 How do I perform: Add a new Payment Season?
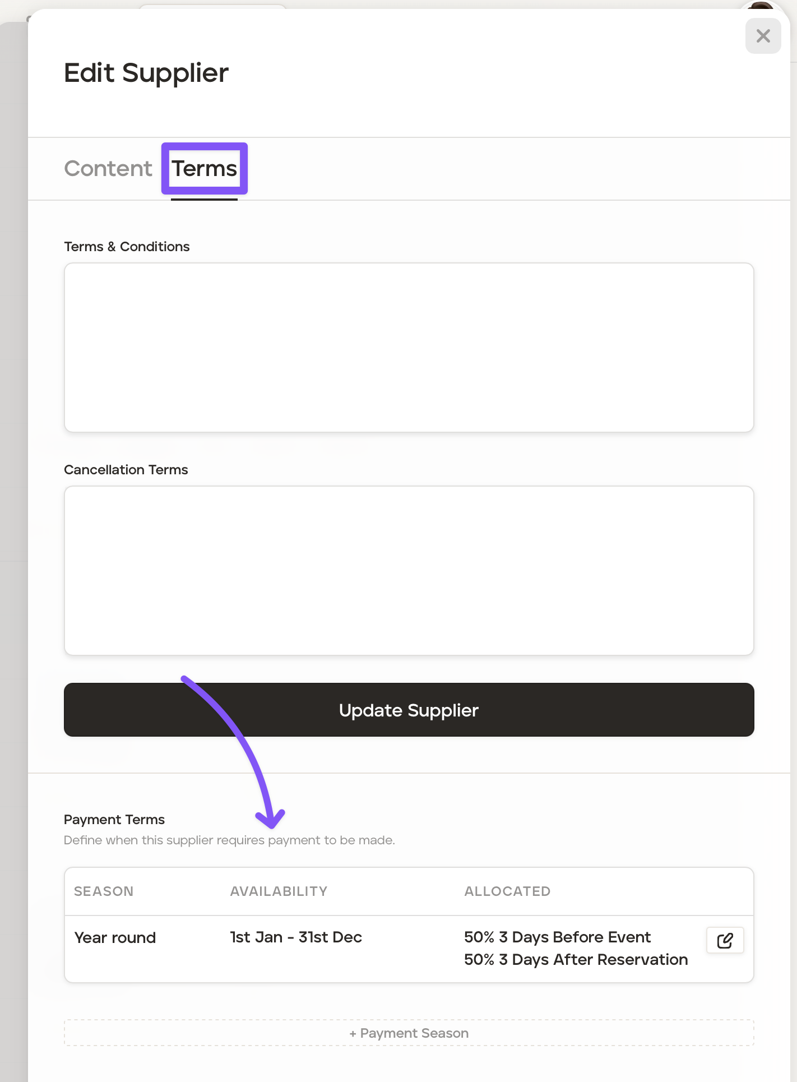coord(409,1033)
